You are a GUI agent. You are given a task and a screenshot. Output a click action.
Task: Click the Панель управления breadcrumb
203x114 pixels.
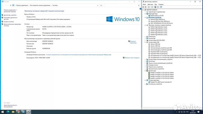coord(22,5)
